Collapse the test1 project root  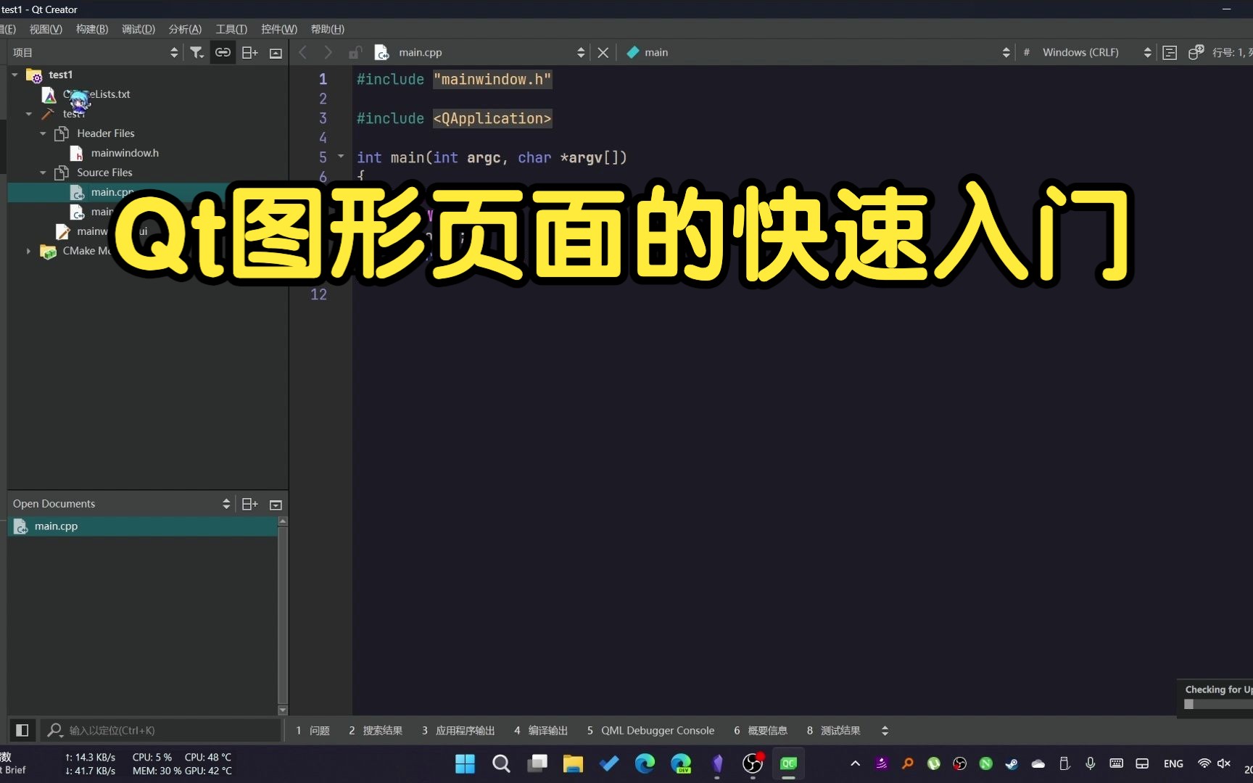click(15, 75)
